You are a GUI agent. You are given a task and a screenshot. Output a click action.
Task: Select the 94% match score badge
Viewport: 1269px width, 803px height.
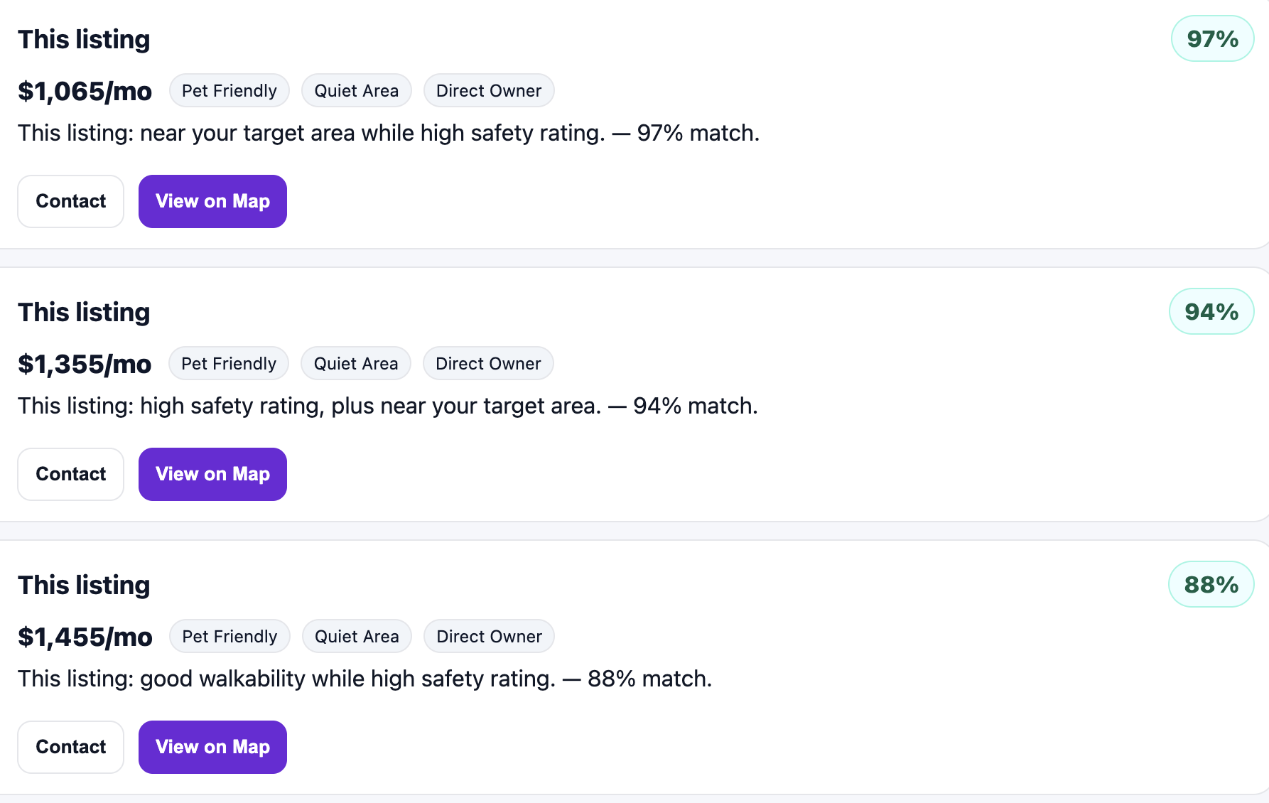tap(1211, 312)
